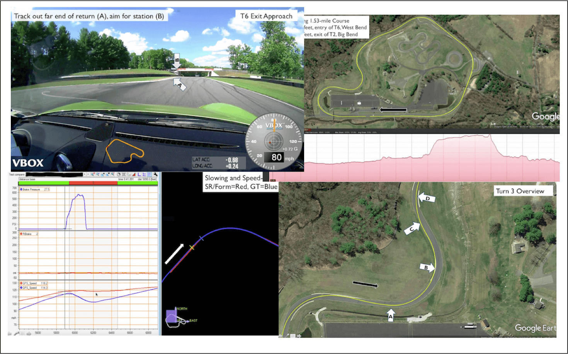Click the zoom-out magnifier icon
The height and width of the screenshot is (354, 568).
(98, 175)
